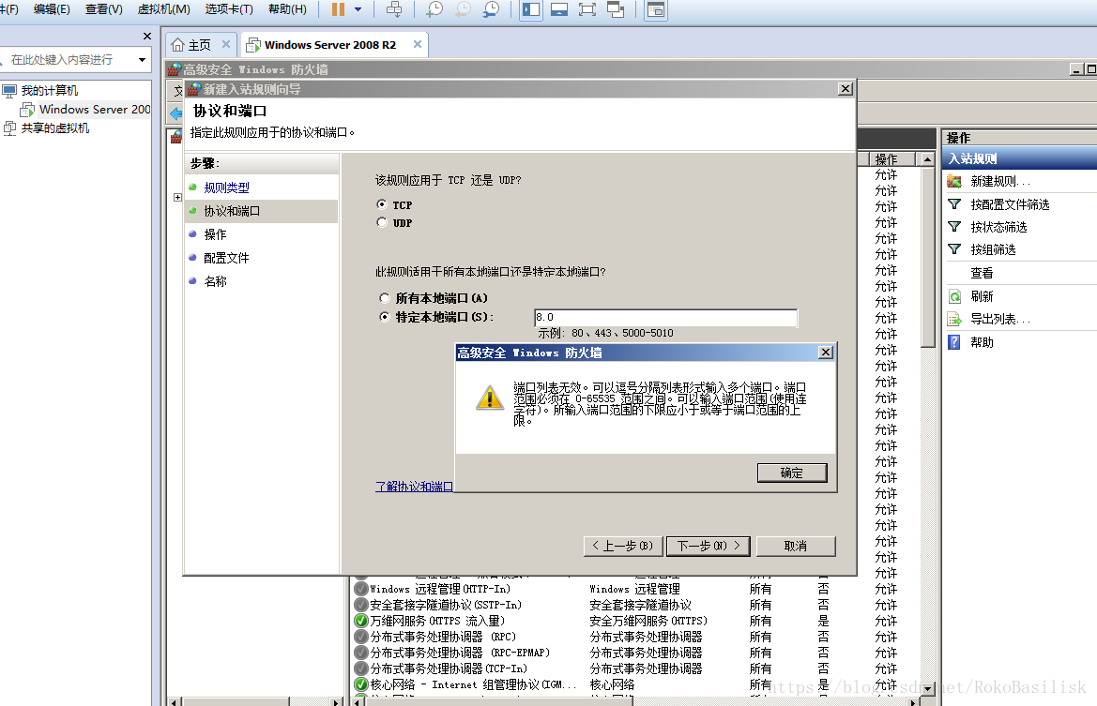Viewport: 1097px width, 706px height.
Task: Open the library search dropdown arrow
Action: click(142, 60)
